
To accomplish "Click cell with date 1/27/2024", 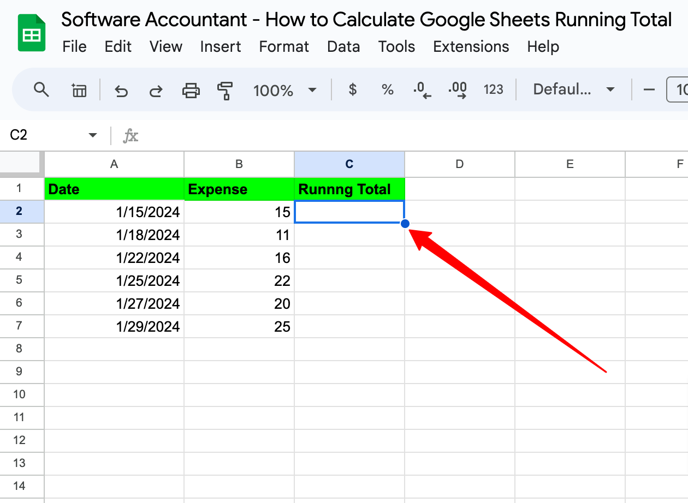I will tap(114, 303).
